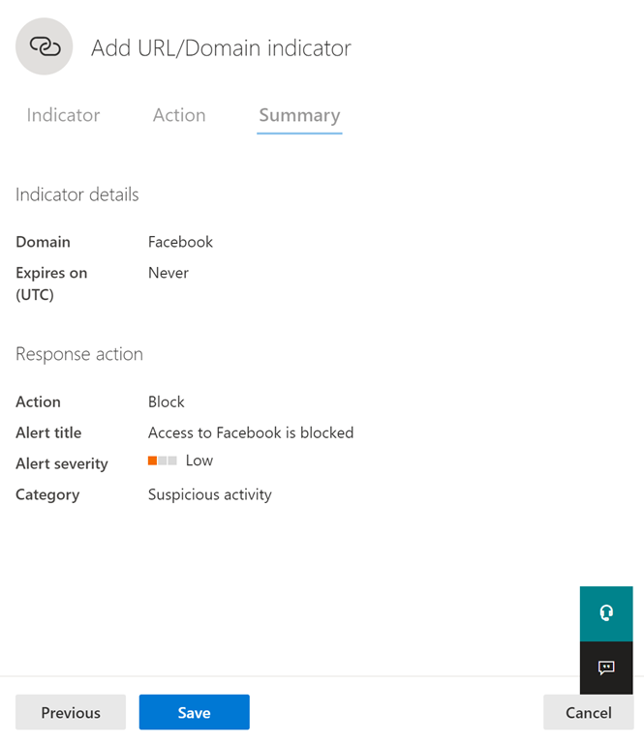Image resolution: width=644 pixels, height=743 pixels.
Task: Open the headset support icon
Action: (606, 613)
